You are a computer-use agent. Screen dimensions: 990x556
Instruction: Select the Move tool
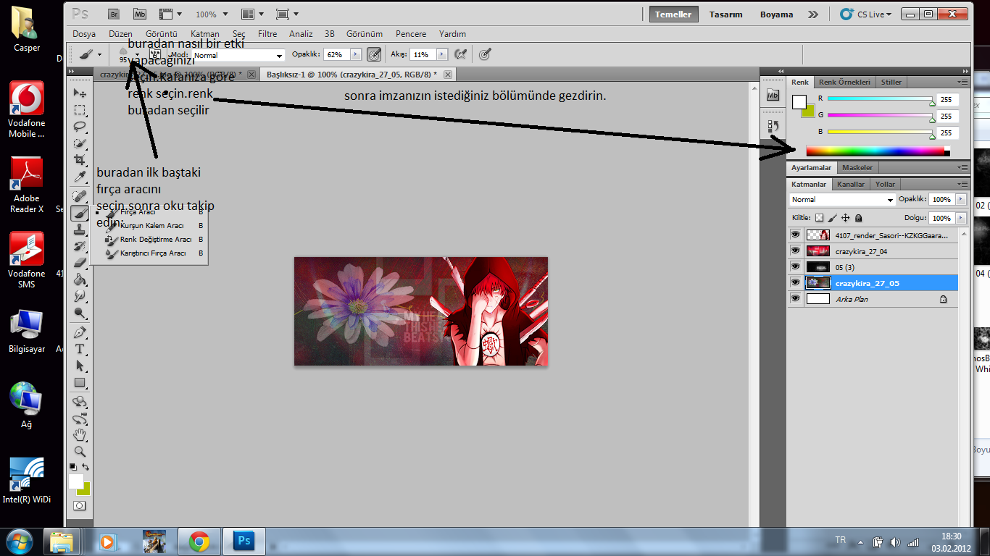click(x=80, y=93)
